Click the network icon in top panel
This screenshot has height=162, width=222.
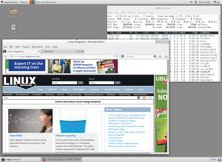pyautogui.click(x=196, y=2)
